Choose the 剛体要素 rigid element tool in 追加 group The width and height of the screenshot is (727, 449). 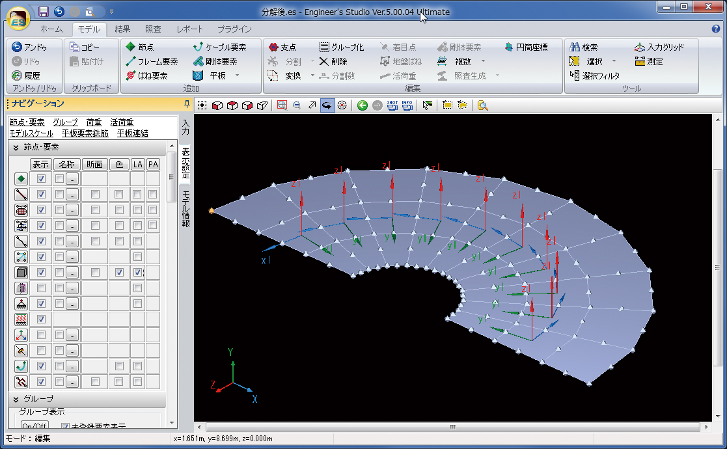tap(215, 61)
